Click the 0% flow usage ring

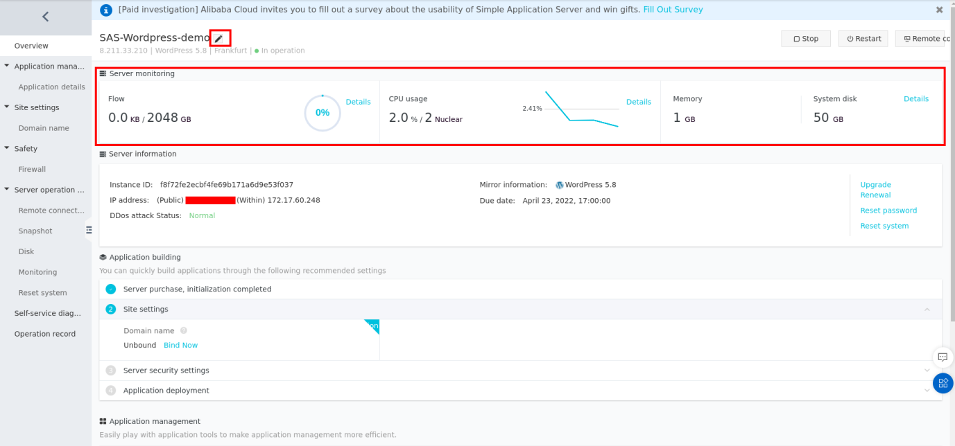322,112
